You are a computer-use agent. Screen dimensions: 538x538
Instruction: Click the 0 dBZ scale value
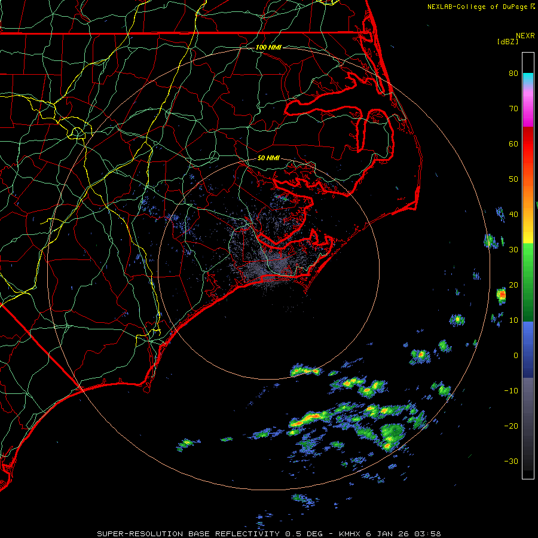pyautogui.click(x=516, y=356)
